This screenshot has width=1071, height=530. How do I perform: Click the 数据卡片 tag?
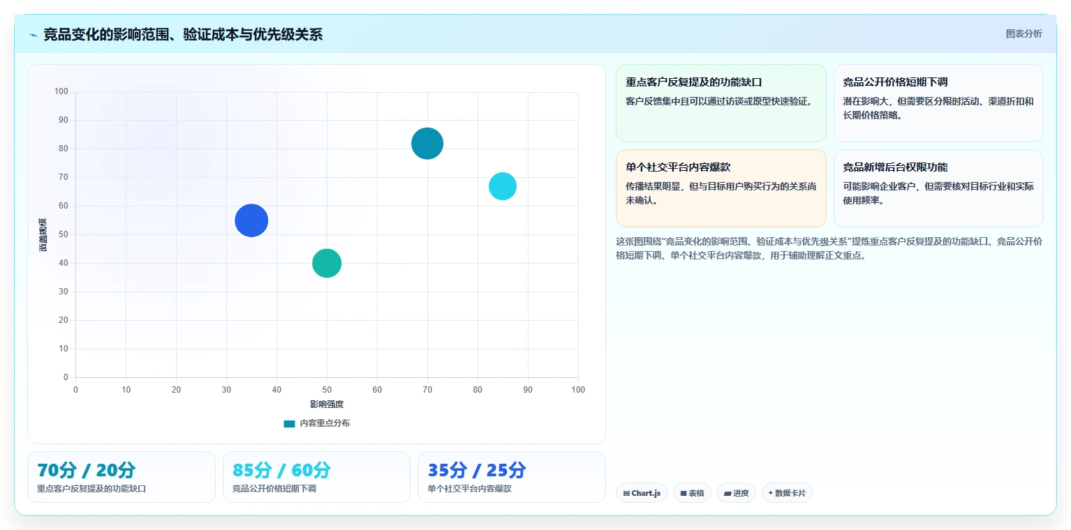[787, 493]
